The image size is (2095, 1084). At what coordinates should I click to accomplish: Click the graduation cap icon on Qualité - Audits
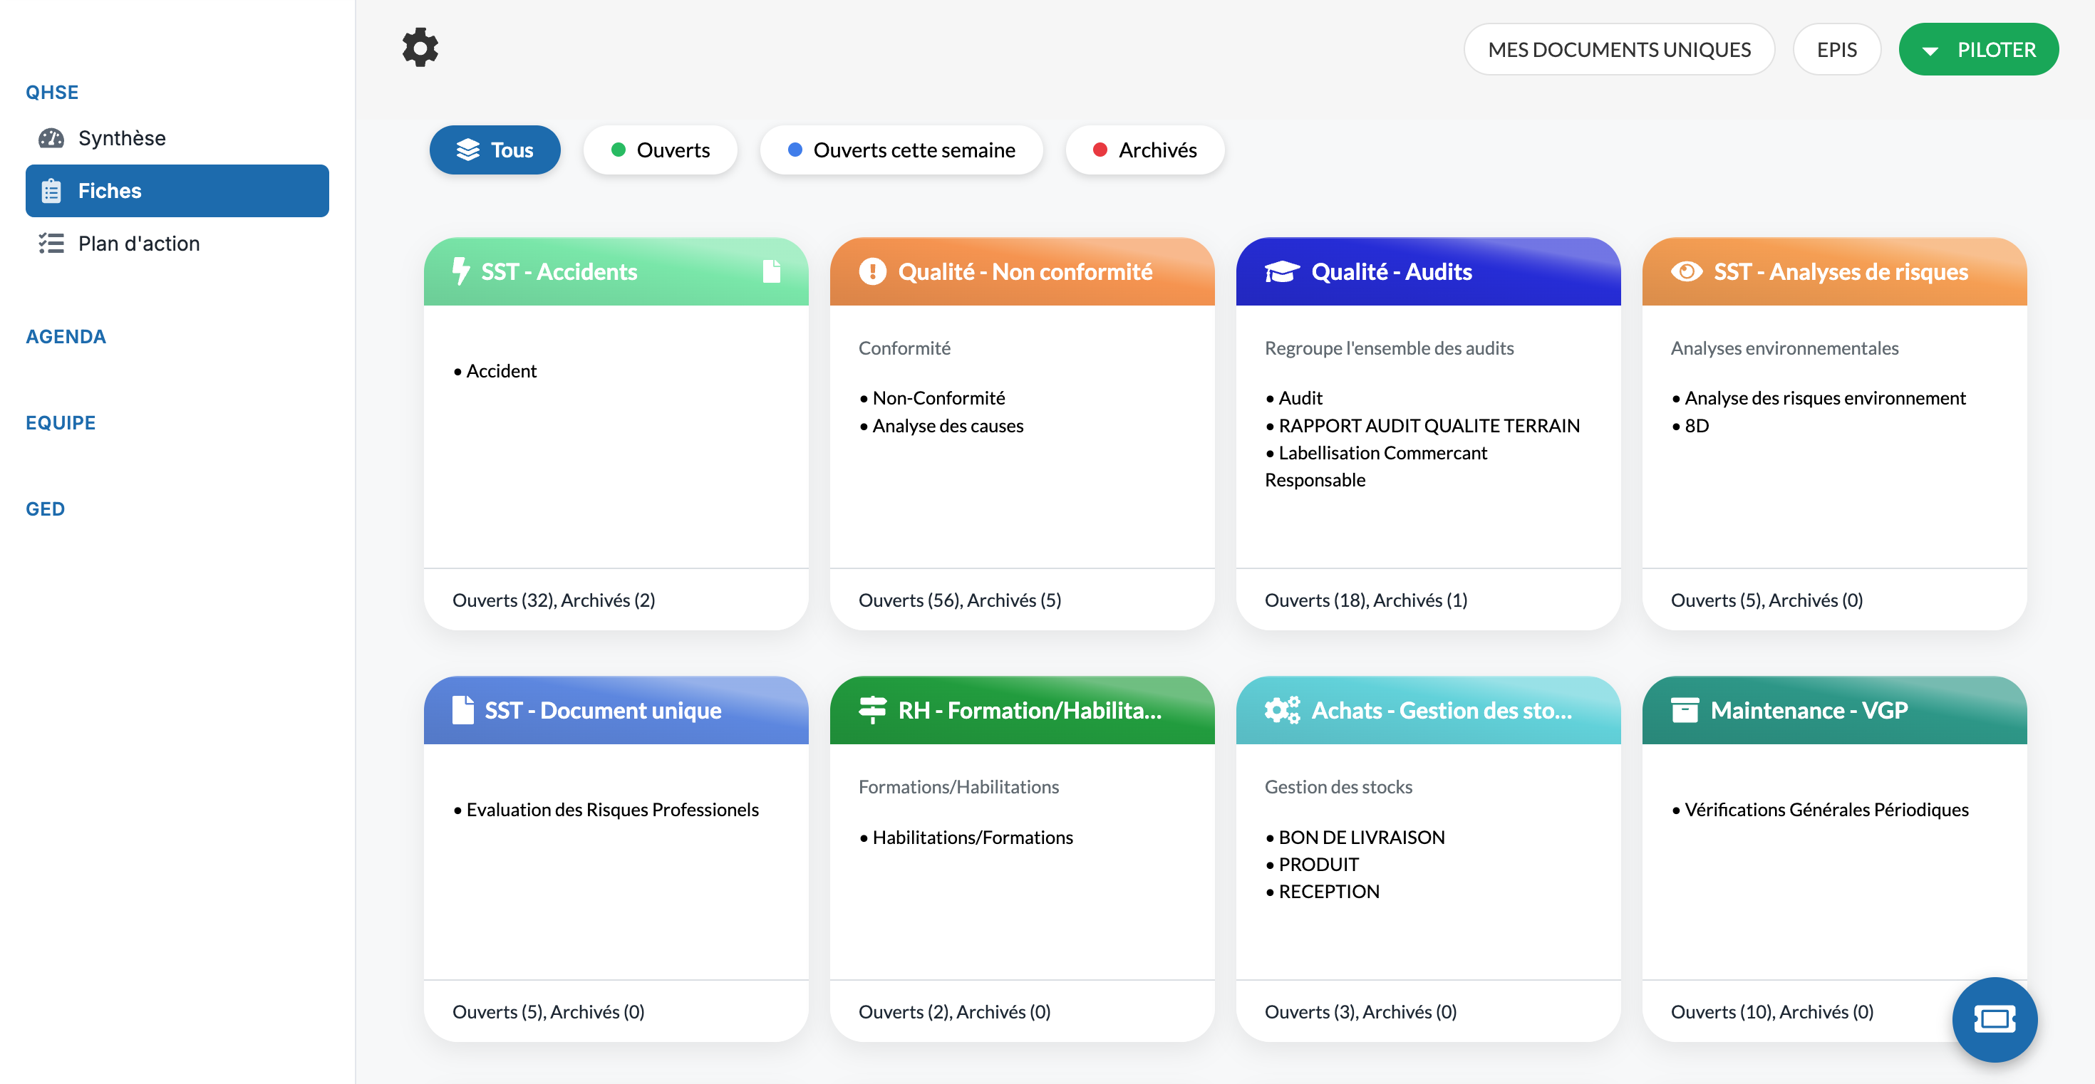(1282, 272)
